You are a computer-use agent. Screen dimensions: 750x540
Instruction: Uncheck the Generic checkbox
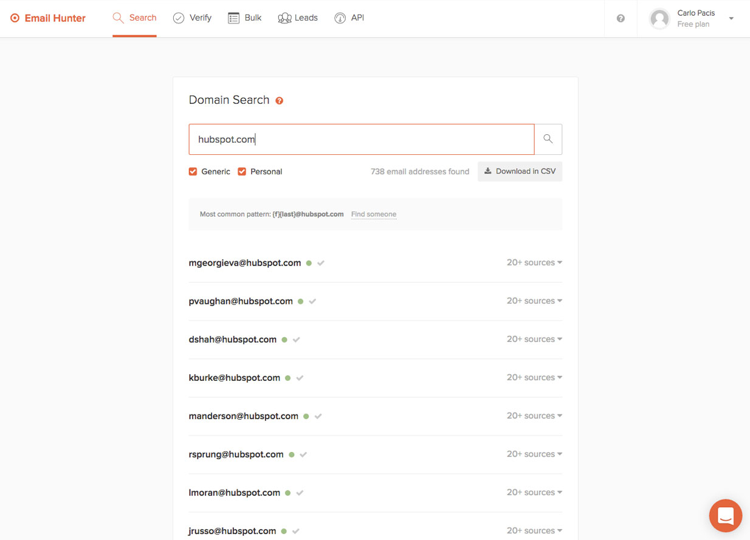click(193, 171)
